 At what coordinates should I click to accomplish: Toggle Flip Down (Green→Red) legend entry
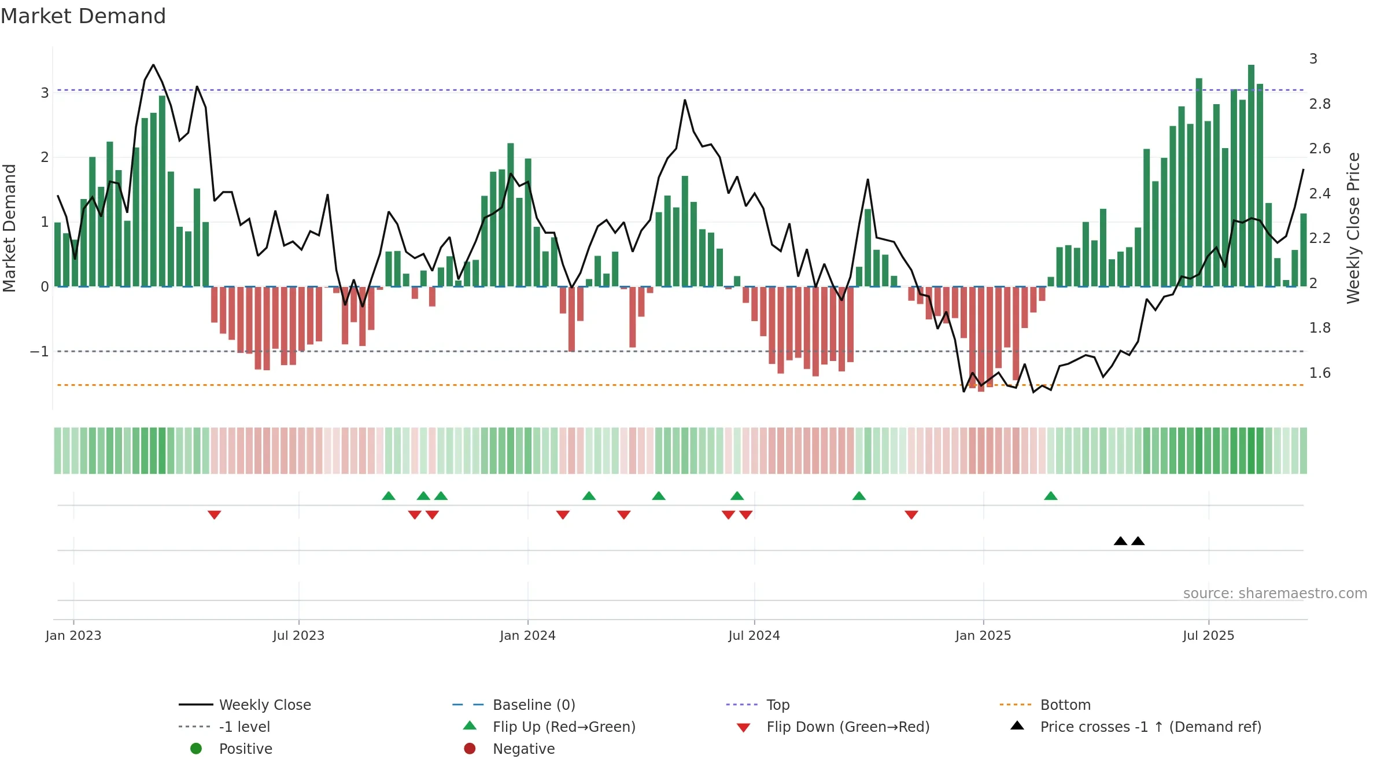(x=833, y=727)
